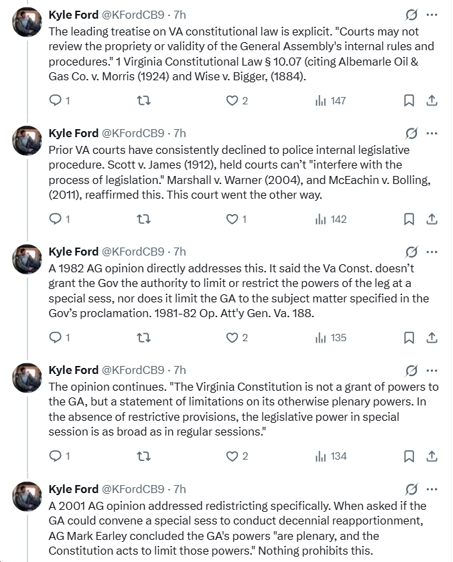Screen dimensions: 453x562
Task: Bookmark the tweet about the leading treatise
Action: click(x=409, y=100)
